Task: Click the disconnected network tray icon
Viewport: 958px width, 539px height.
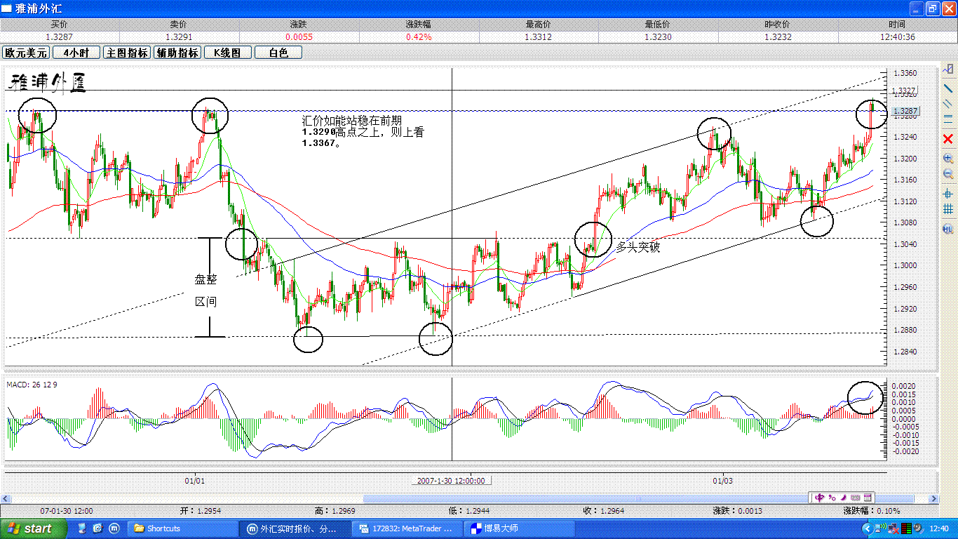Action: 893,529
